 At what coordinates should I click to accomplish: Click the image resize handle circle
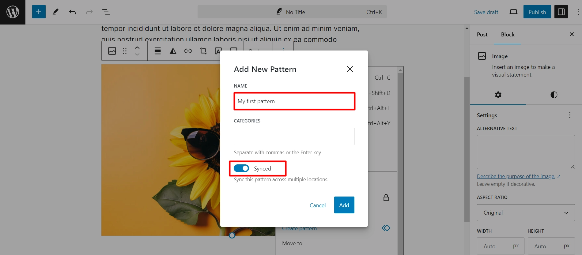click(x=232, y=235)
